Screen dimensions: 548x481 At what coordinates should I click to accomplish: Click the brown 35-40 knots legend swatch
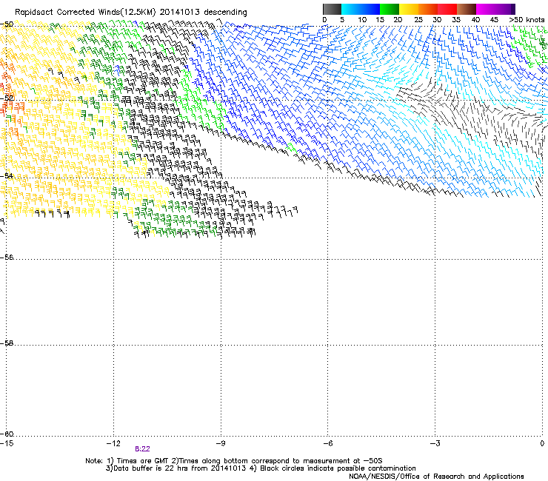tap(467, 9)
